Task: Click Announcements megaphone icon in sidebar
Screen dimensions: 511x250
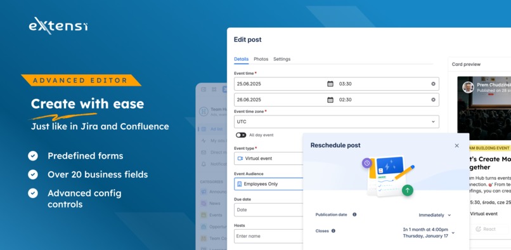Action: pyautogui.click(x=204, y=192)
